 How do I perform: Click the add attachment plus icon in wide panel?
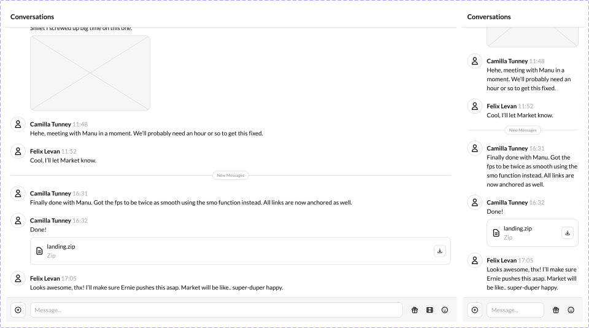tap(18, 310)
